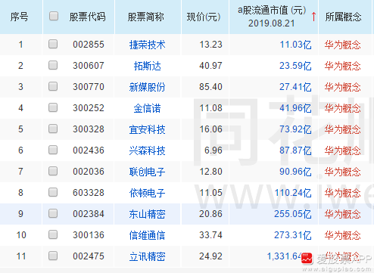Click market value 27.41亿

(x=295, y=87)
